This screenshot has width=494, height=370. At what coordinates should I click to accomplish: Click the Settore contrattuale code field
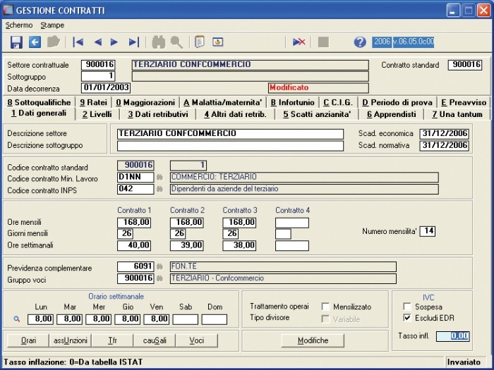point(98,65)
